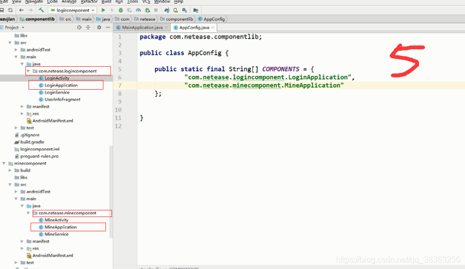Click the java breadcrumb in navigation bar
The image size is (465, 269).
coord(105,19)
